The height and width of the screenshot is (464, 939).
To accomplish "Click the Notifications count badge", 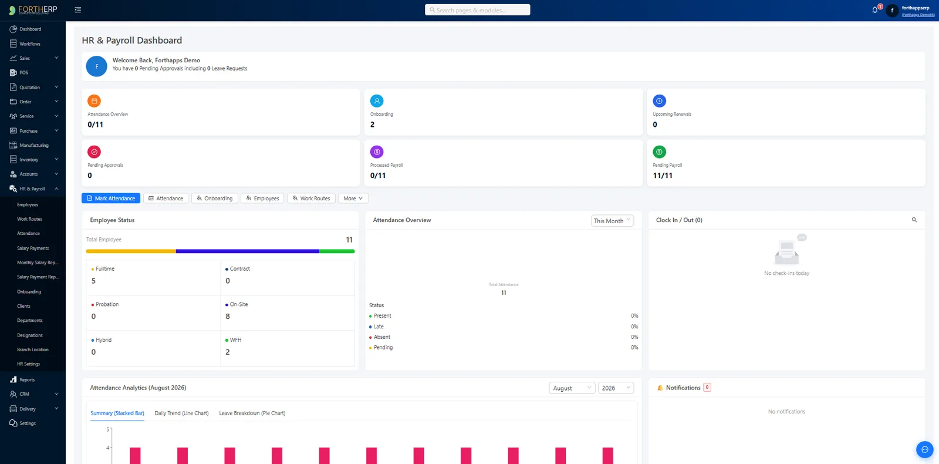I will [x=707, y=388].
